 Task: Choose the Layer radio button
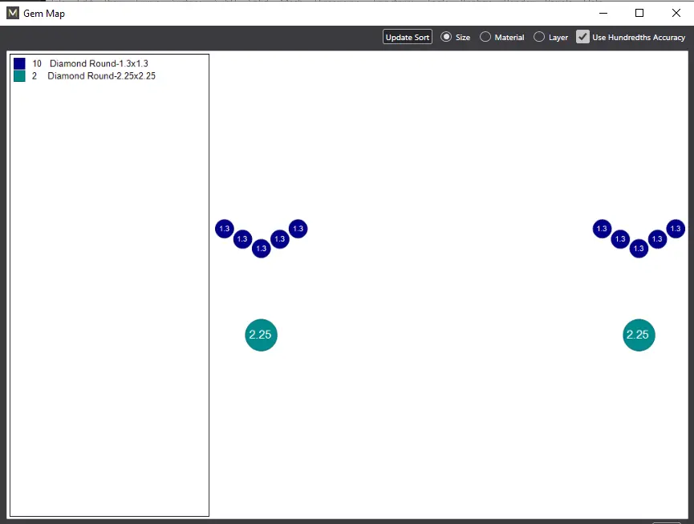pyautogui.click(x=539, y=37)
